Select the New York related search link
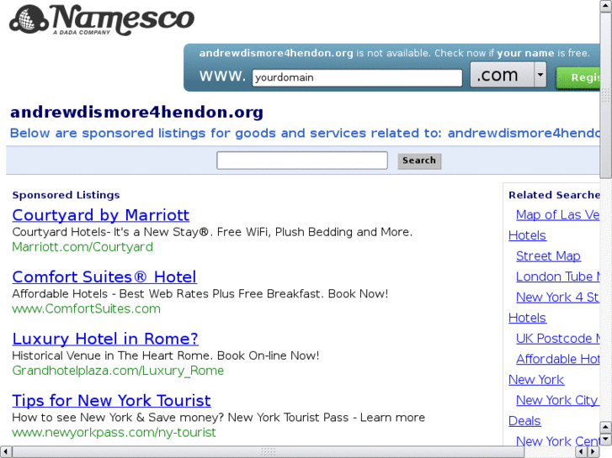Screen dimensions: 612x458 [536, 380]
